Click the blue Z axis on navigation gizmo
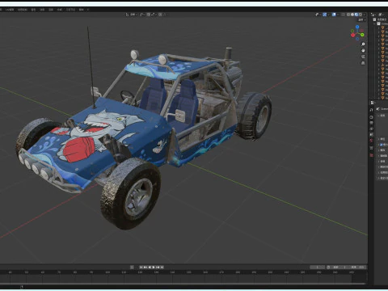The image size is (388, 291). (357, 27)
